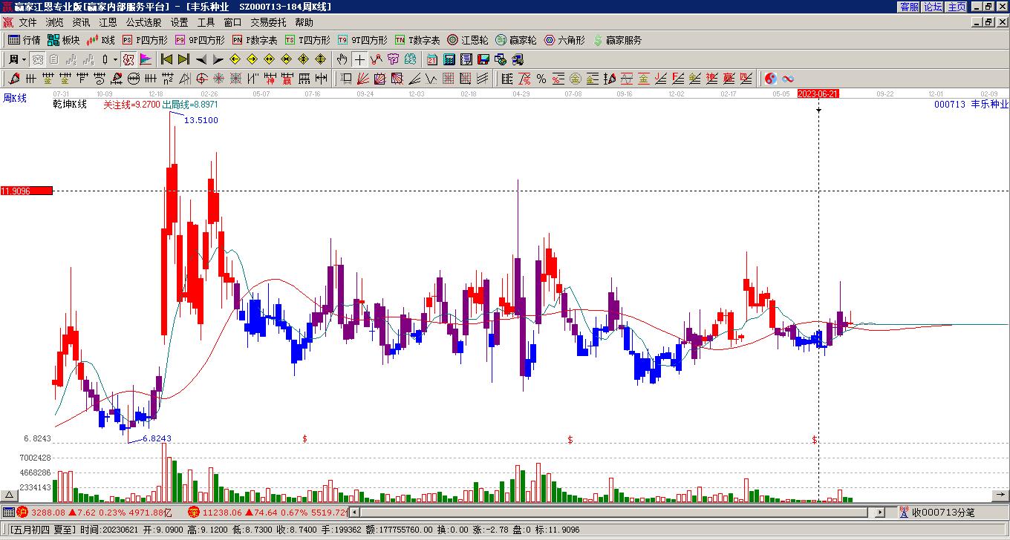Open the T数字表 tool
This screenshot has height=540, width=1010.
417,40
